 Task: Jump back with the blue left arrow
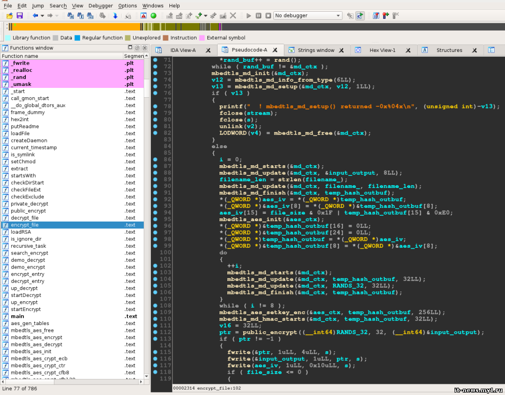coord(35,16)
